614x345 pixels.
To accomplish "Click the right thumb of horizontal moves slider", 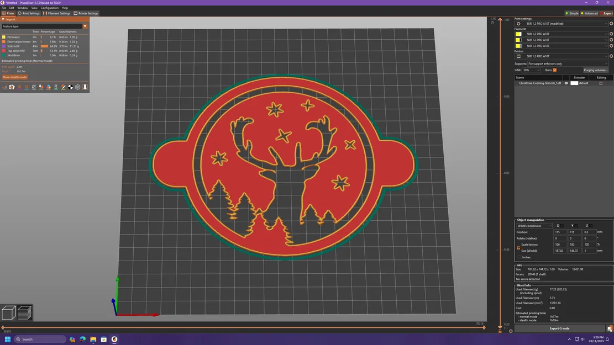I will (x=484, y=328).
